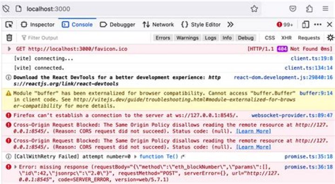Open promise.ts:35:18 source link
Image resolution: width=335 pixels, height=184 pixels.
[x=308, y=157]
